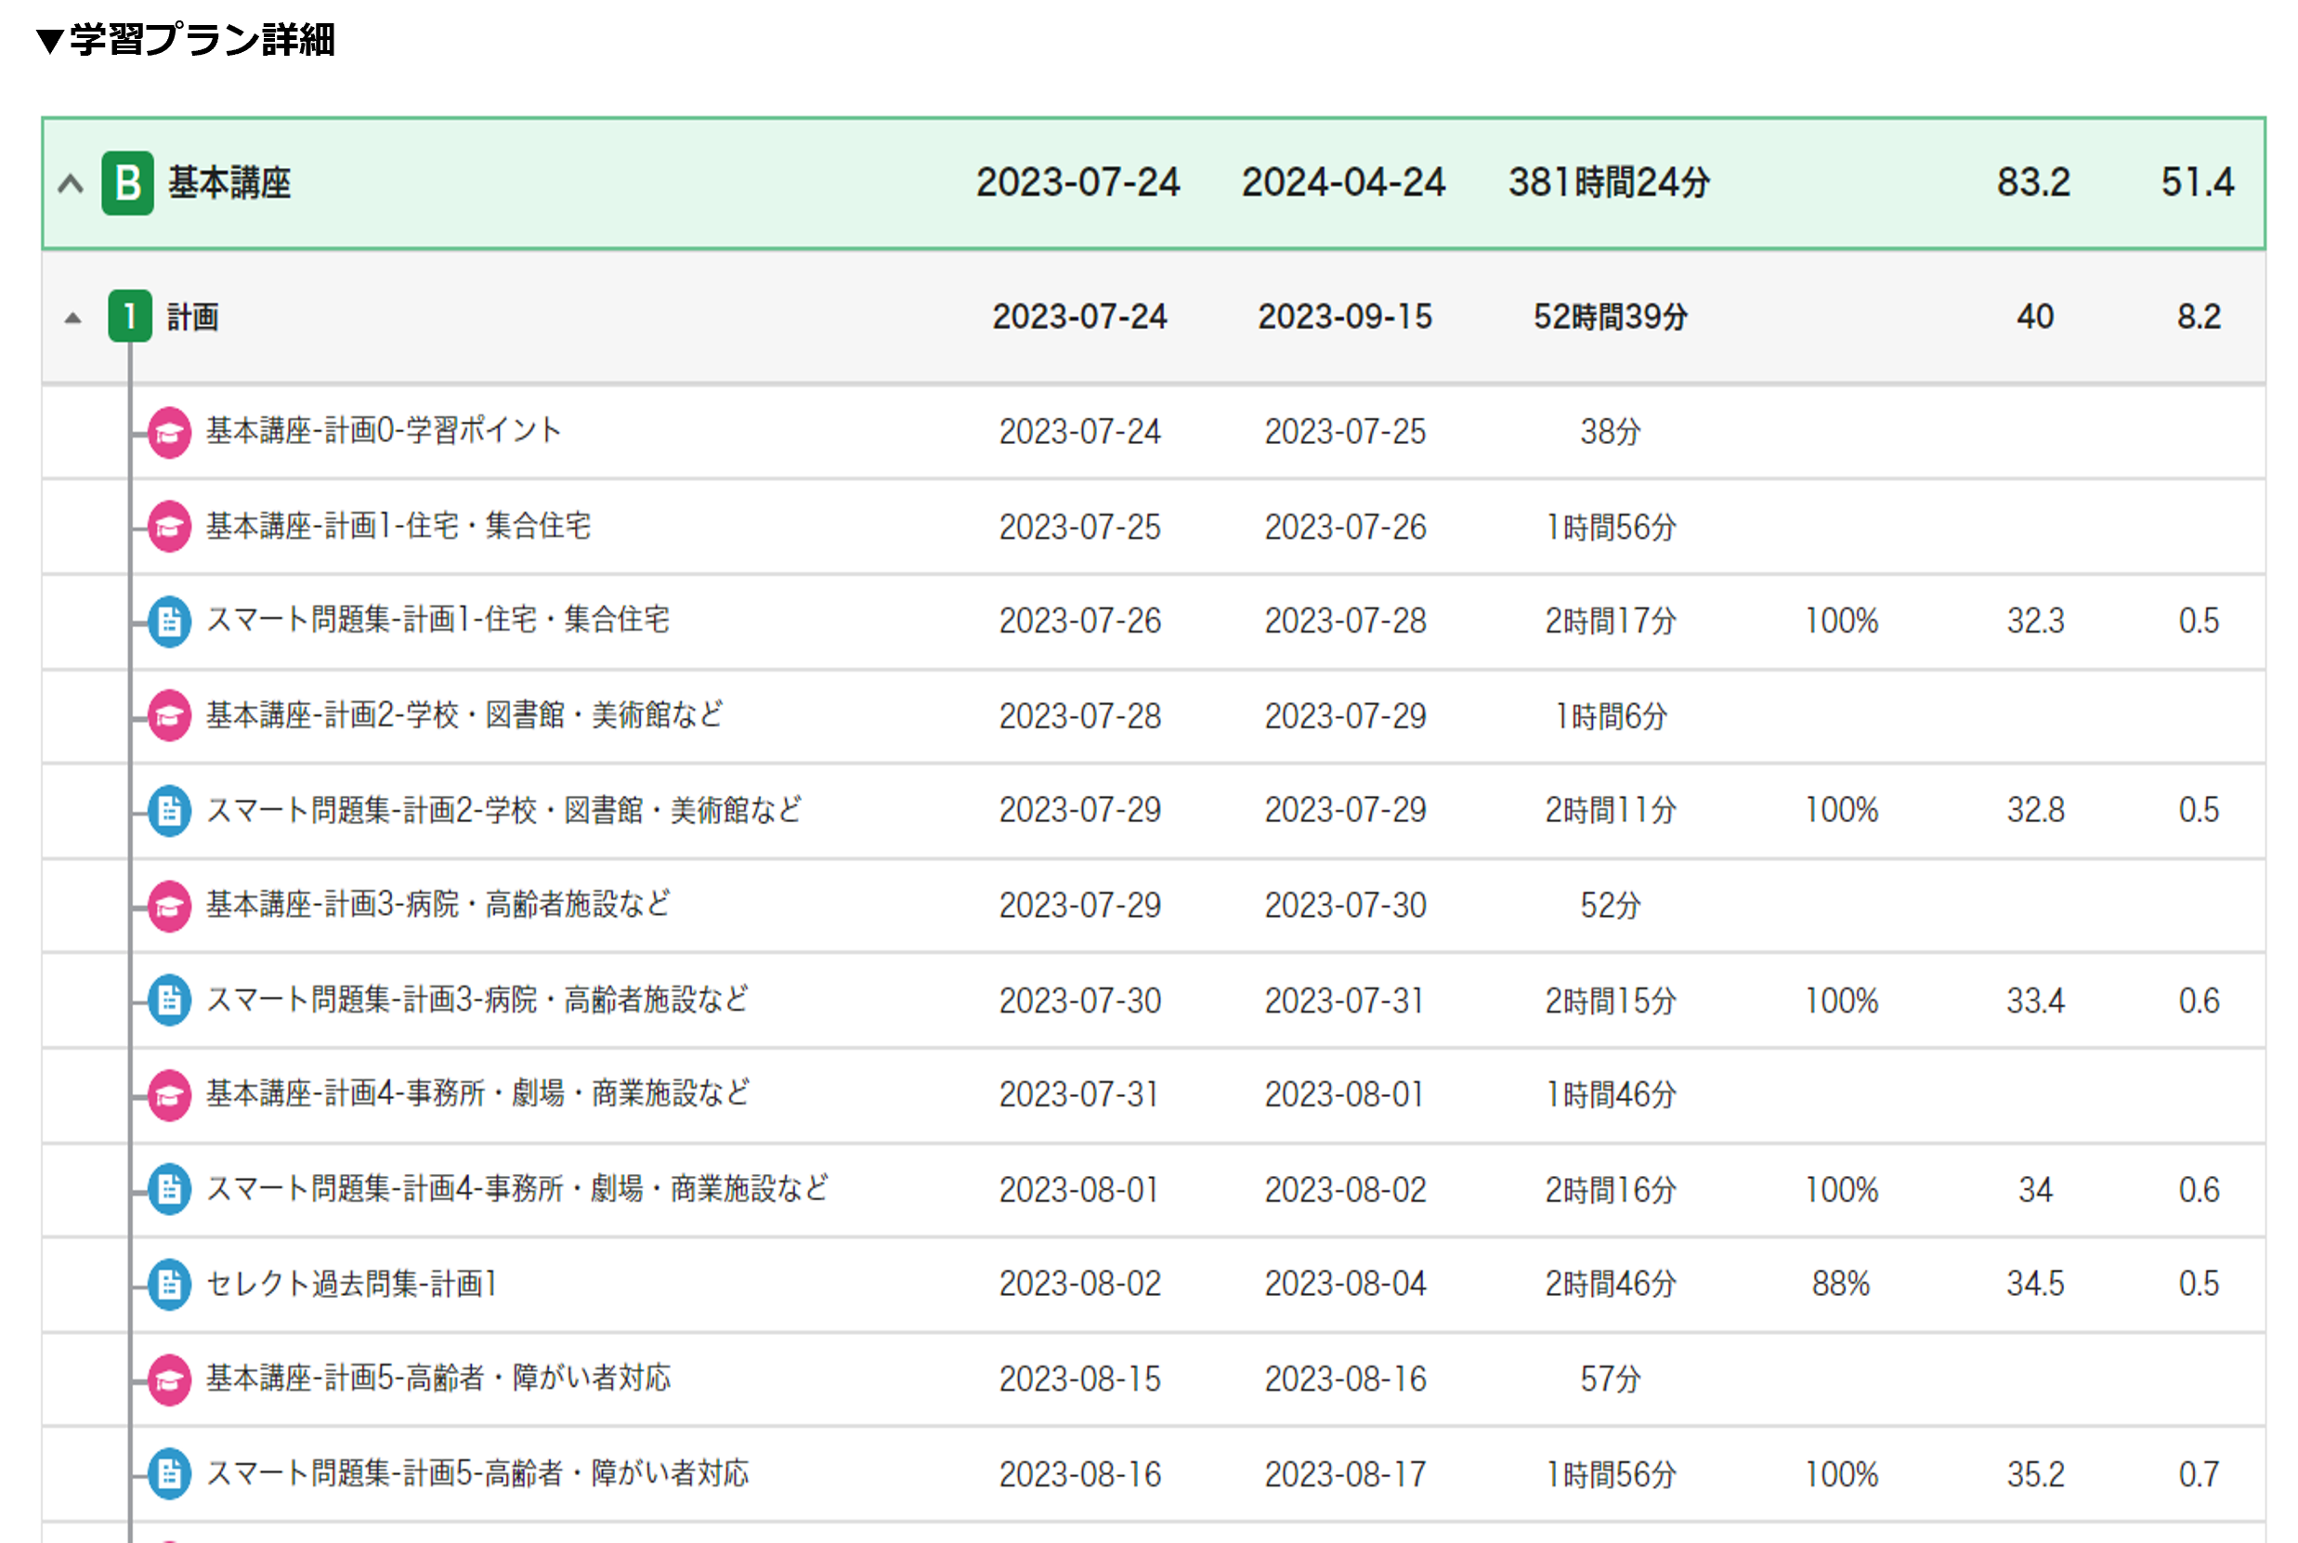The width and height of the screenshot is (2298, 1543).
Task: Click the green B course badge
Action: (x=128, y=183)
